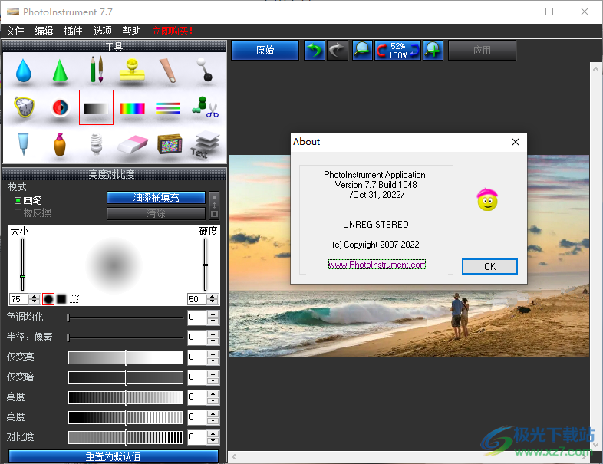Select the pencil and brush tool
The width and height of the screenshot is (603, 464).
96,70
